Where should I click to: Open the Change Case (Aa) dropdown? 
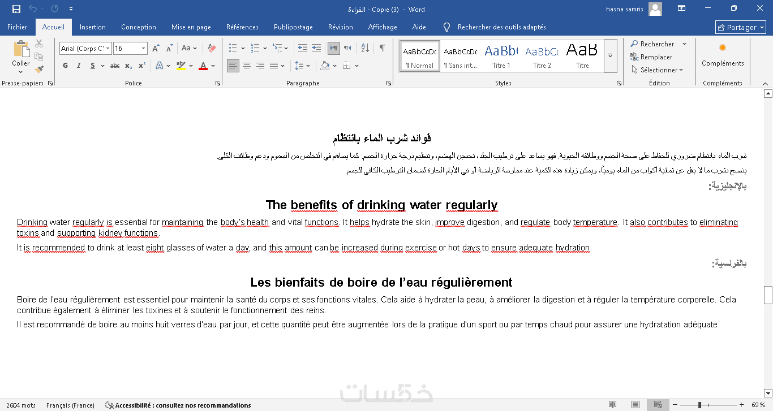pyautogui.click(x=190, y=49)
